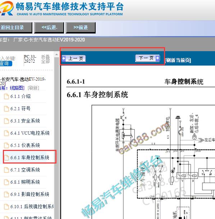Image resolution: width=215 pixels, height=219 pixels.
Task: Open tree item 6.3.1 安全系统
Action: [x=25, y=121]
